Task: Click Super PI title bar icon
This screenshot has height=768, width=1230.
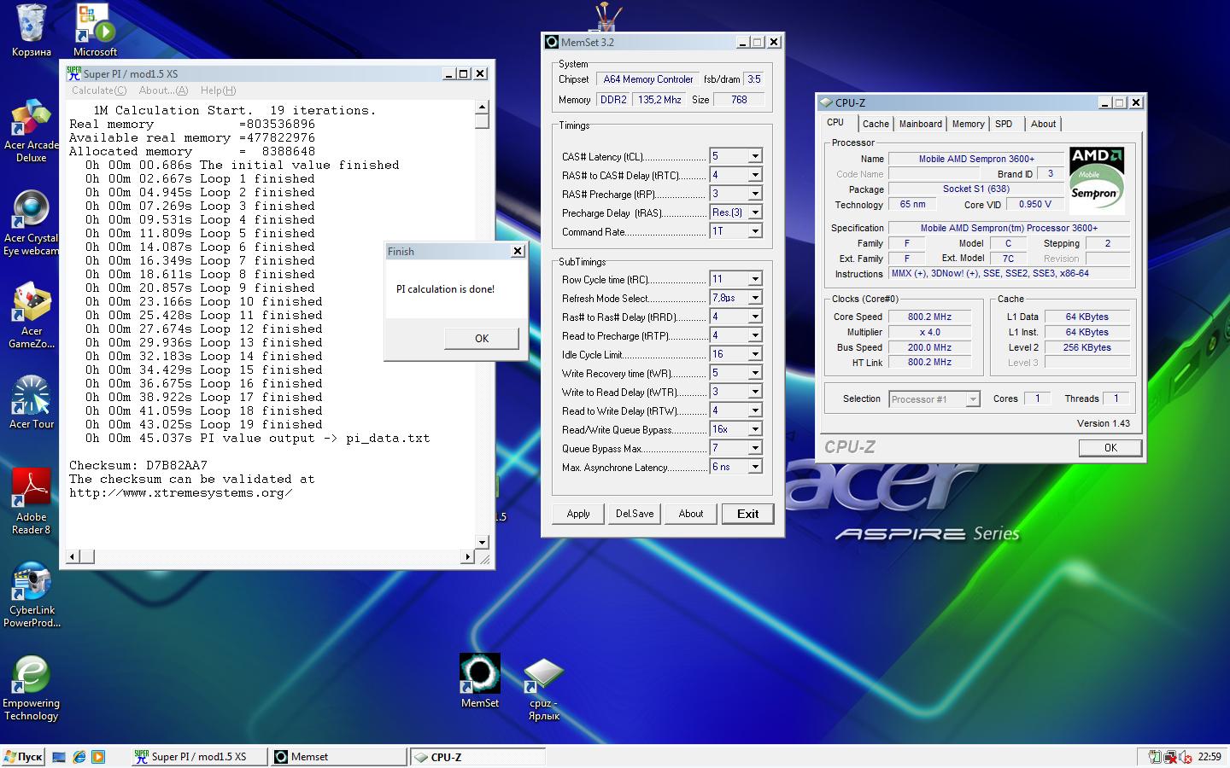Action: [74, 73]
